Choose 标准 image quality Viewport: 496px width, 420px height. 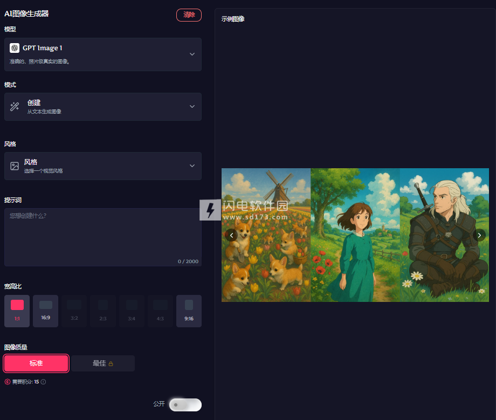pos(36,363)
